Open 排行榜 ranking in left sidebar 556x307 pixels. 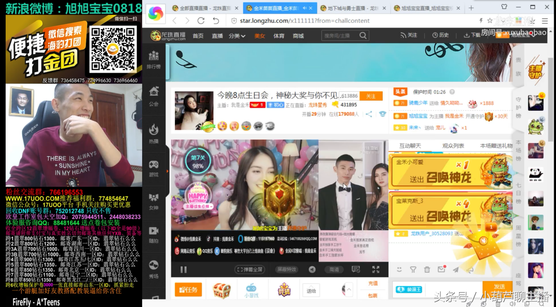pyautogui.click(x=153, y=60)
